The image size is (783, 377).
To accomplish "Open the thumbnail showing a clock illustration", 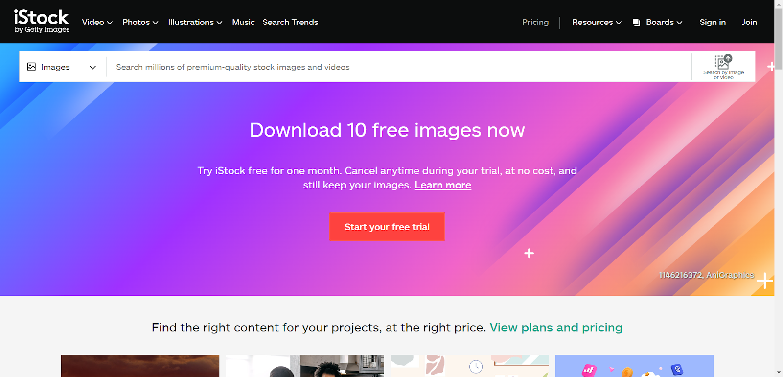I will pyautogui.click(x=470, y=366).
